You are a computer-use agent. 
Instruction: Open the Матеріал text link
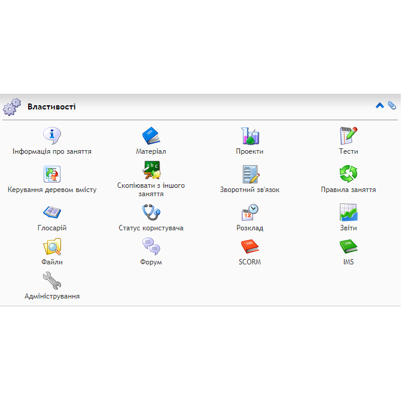pyautogui.click(x=151, y=151)
